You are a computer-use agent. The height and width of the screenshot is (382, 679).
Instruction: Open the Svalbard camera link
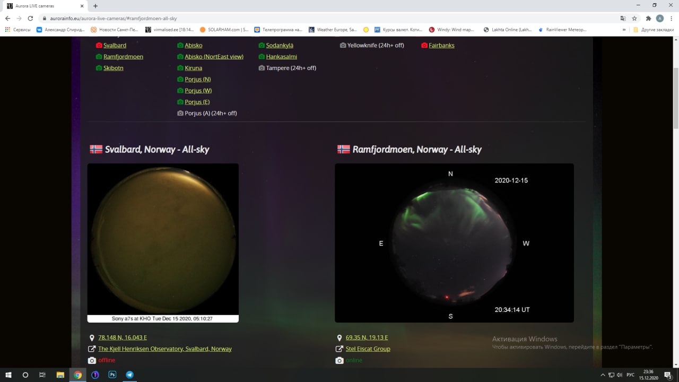(115, 46)
